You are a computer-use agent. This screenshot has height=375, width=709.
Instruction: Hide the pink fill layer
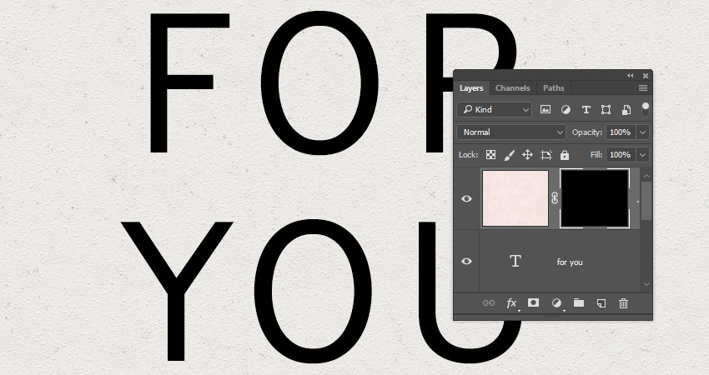point(466,199)
